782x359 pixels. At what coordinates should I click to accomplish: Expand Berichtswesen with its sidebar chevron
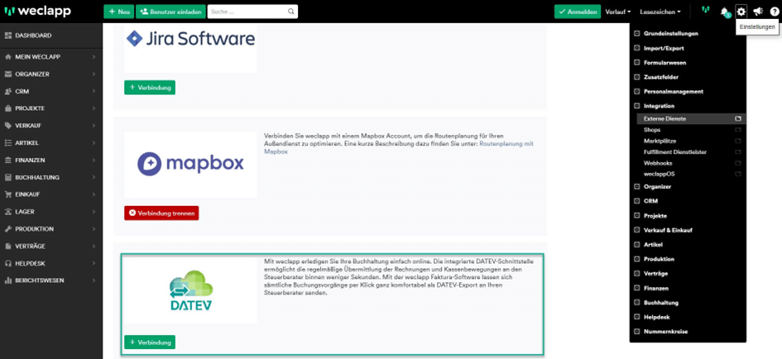94,280
